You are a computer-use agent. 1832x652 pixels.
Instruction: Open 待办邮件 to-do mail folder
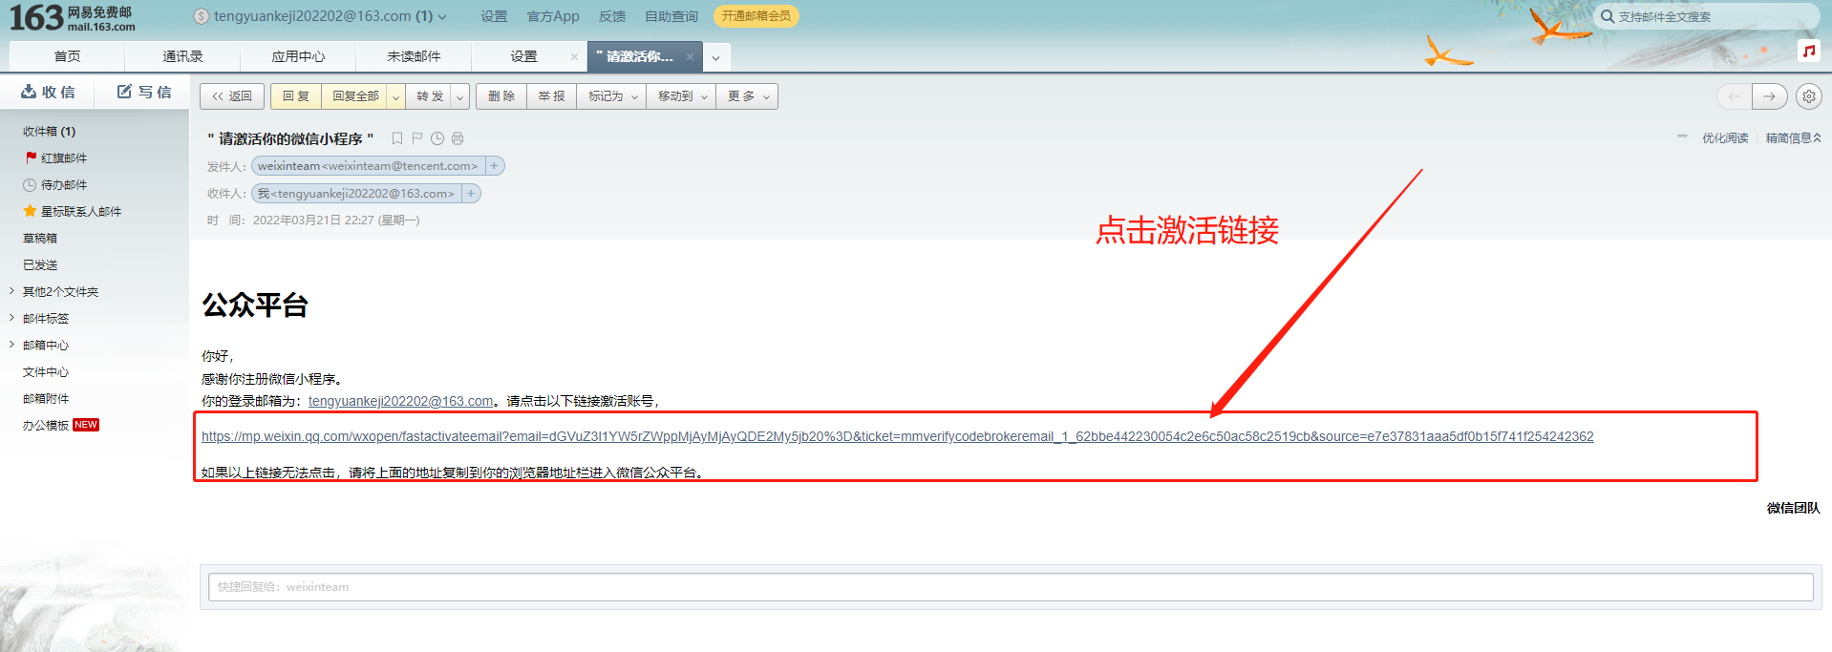click(64, 185)
